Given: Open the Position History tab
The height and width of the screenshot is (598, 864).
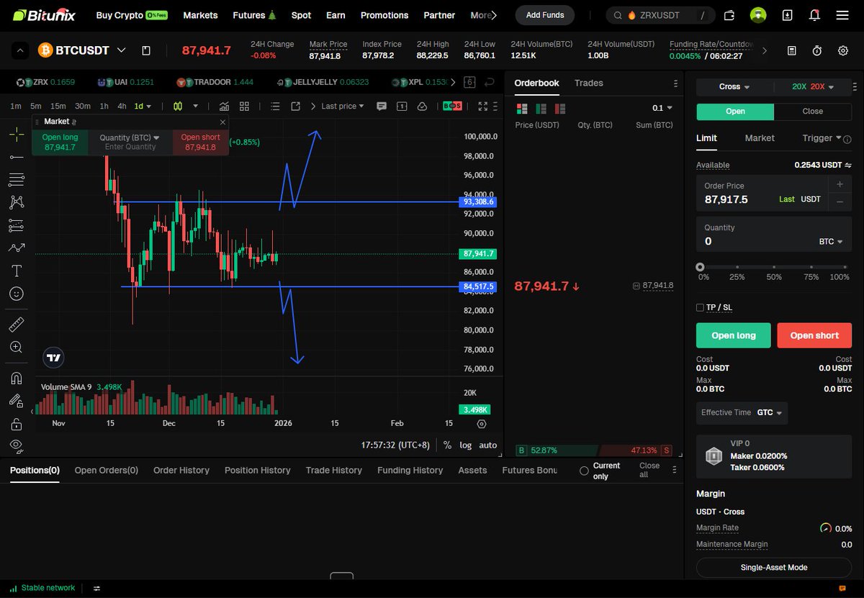Looking at the screenshot, I should 257,470.
